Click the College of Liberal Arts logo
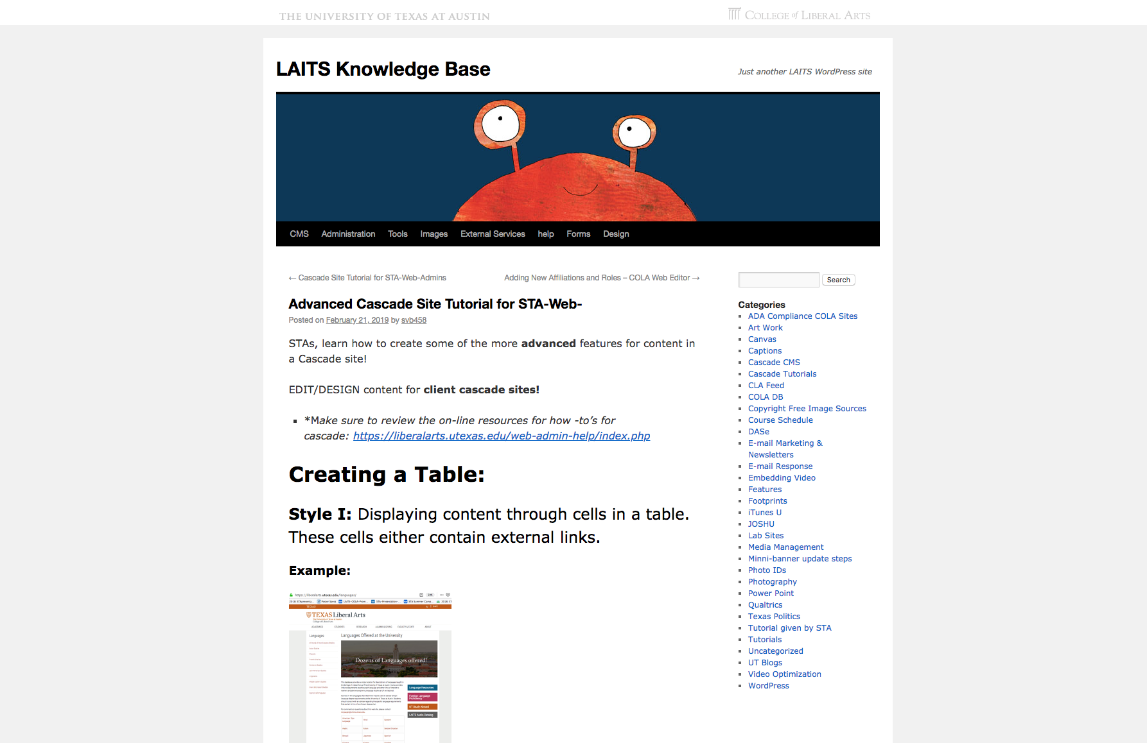 799,15
